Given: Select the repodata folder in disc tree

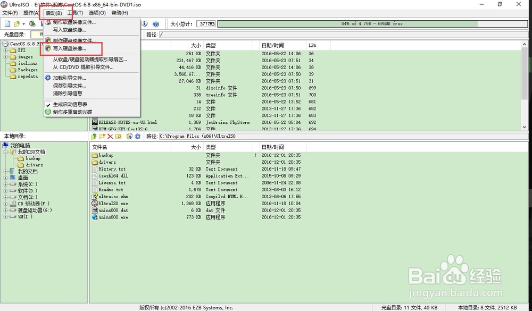Looking at the screenshot, I should tap(28, 77).
